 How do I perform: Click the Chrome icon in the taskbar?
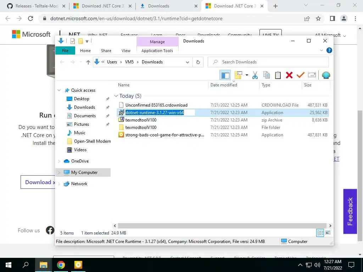pos(61,265)
